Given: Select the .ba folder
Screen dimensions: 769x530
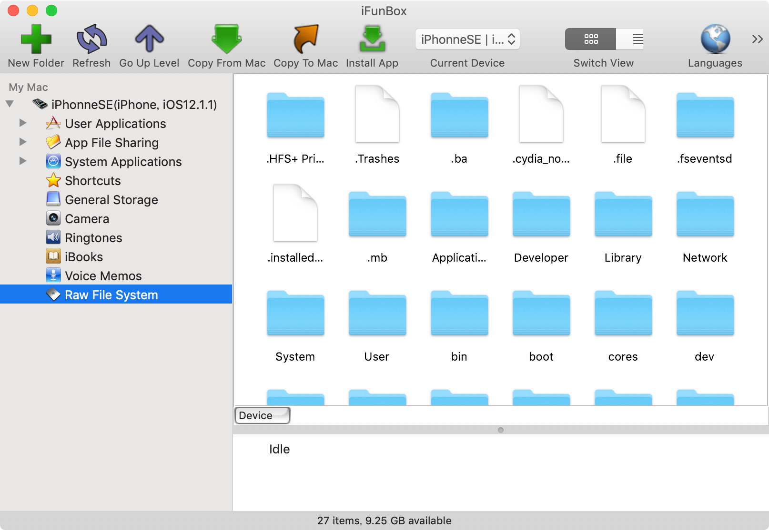Looking at the screenshot, I should pyautogui.click(x=459, y=116).
